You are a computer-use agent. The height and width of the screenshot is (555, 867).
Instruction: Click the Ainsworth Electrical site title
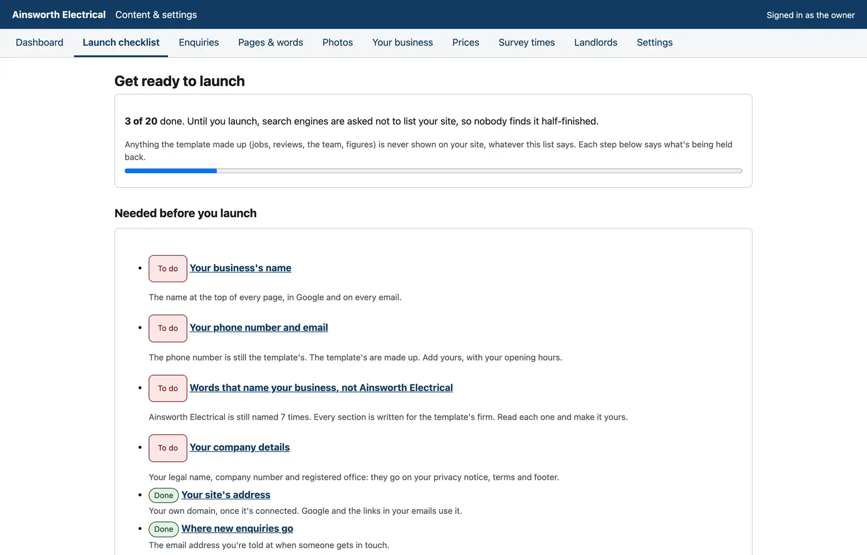(x=59, y=15)
